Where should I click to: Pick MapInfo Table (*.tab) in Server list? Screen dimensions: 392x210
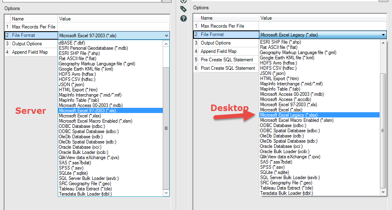(x=79, y=100)
